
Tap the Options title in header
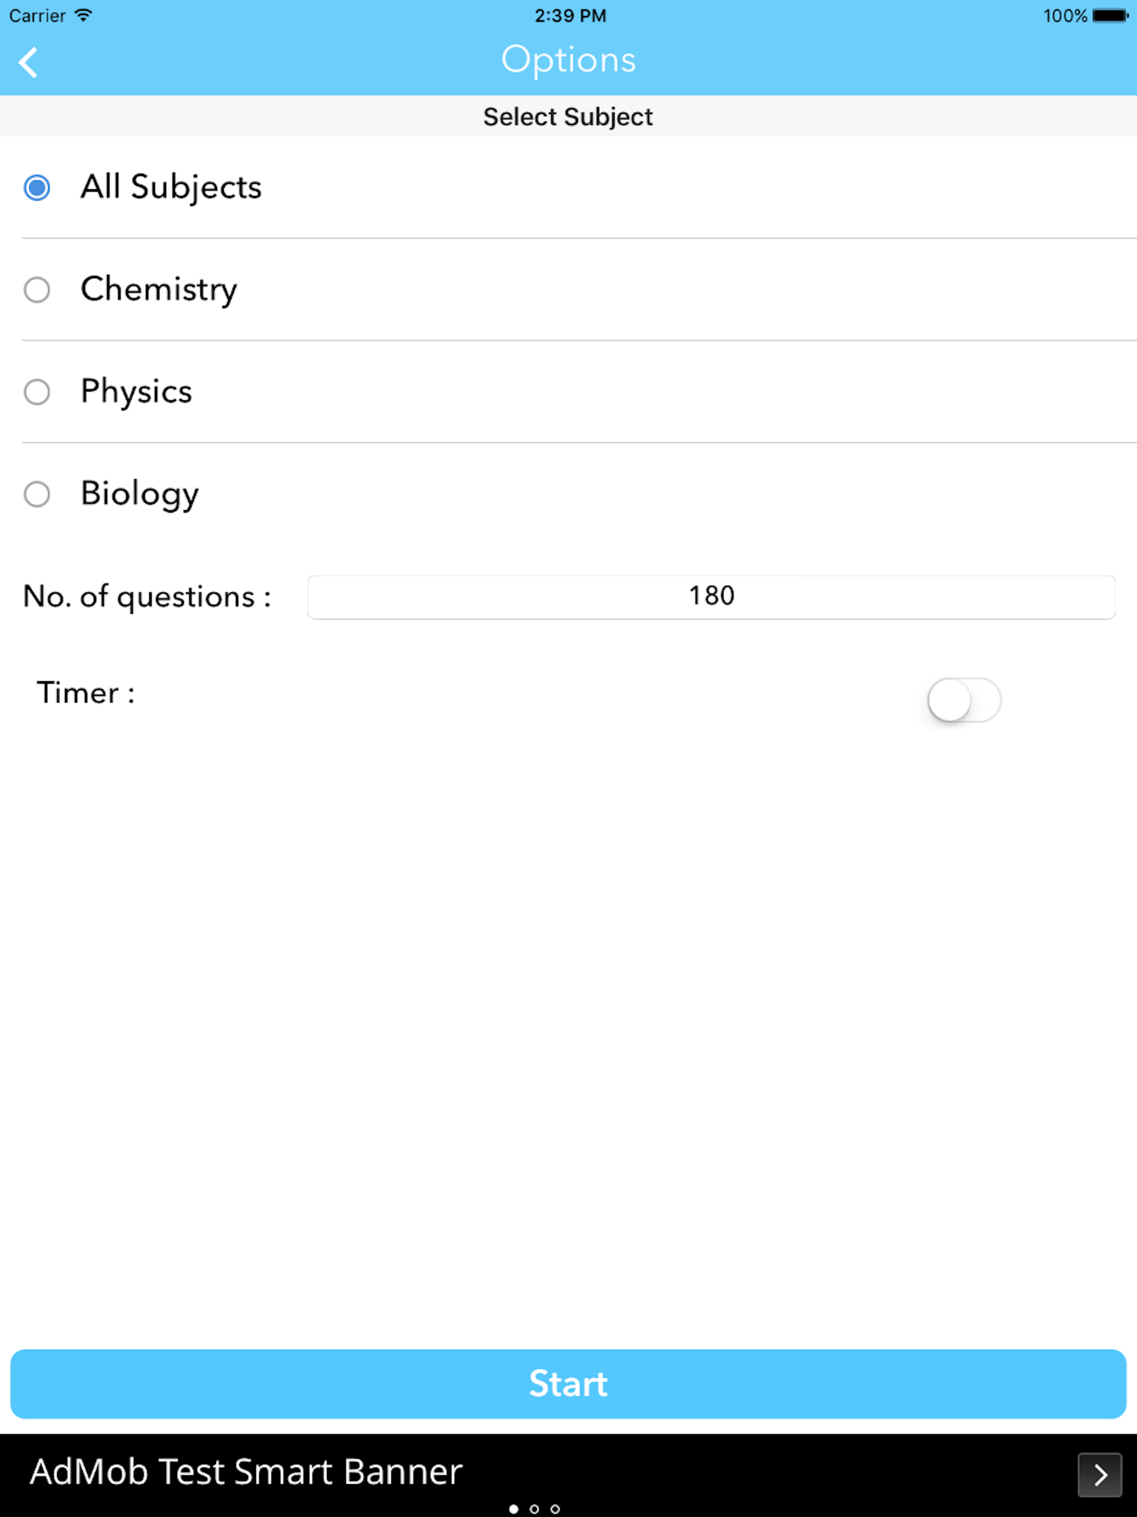coord(568,61)
